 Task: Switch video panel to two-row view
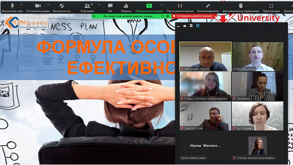(x=191, y=26)
